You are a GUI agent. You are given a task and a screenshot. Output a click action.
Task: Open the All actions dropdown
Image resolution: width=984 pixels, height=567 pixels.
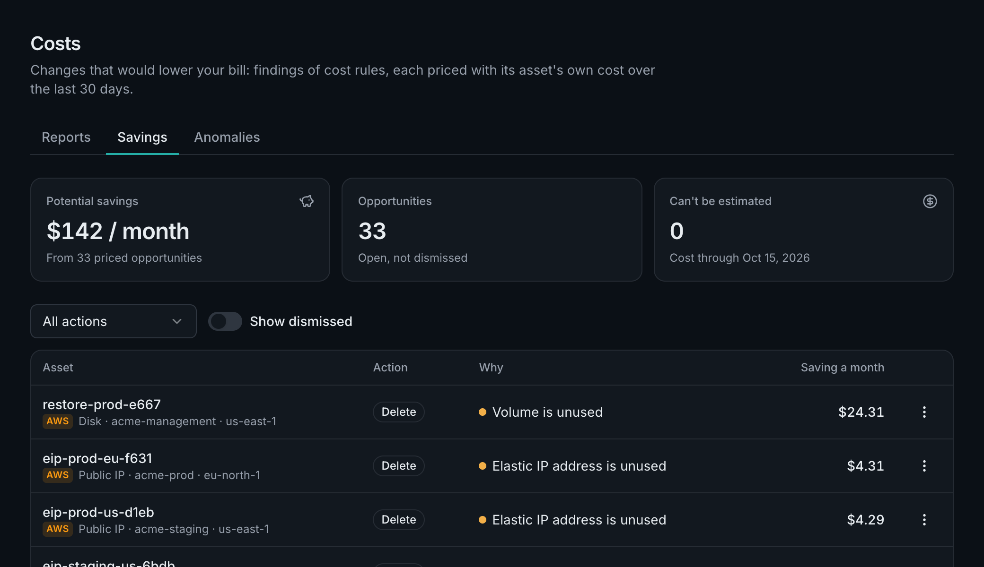coord(114,321)
